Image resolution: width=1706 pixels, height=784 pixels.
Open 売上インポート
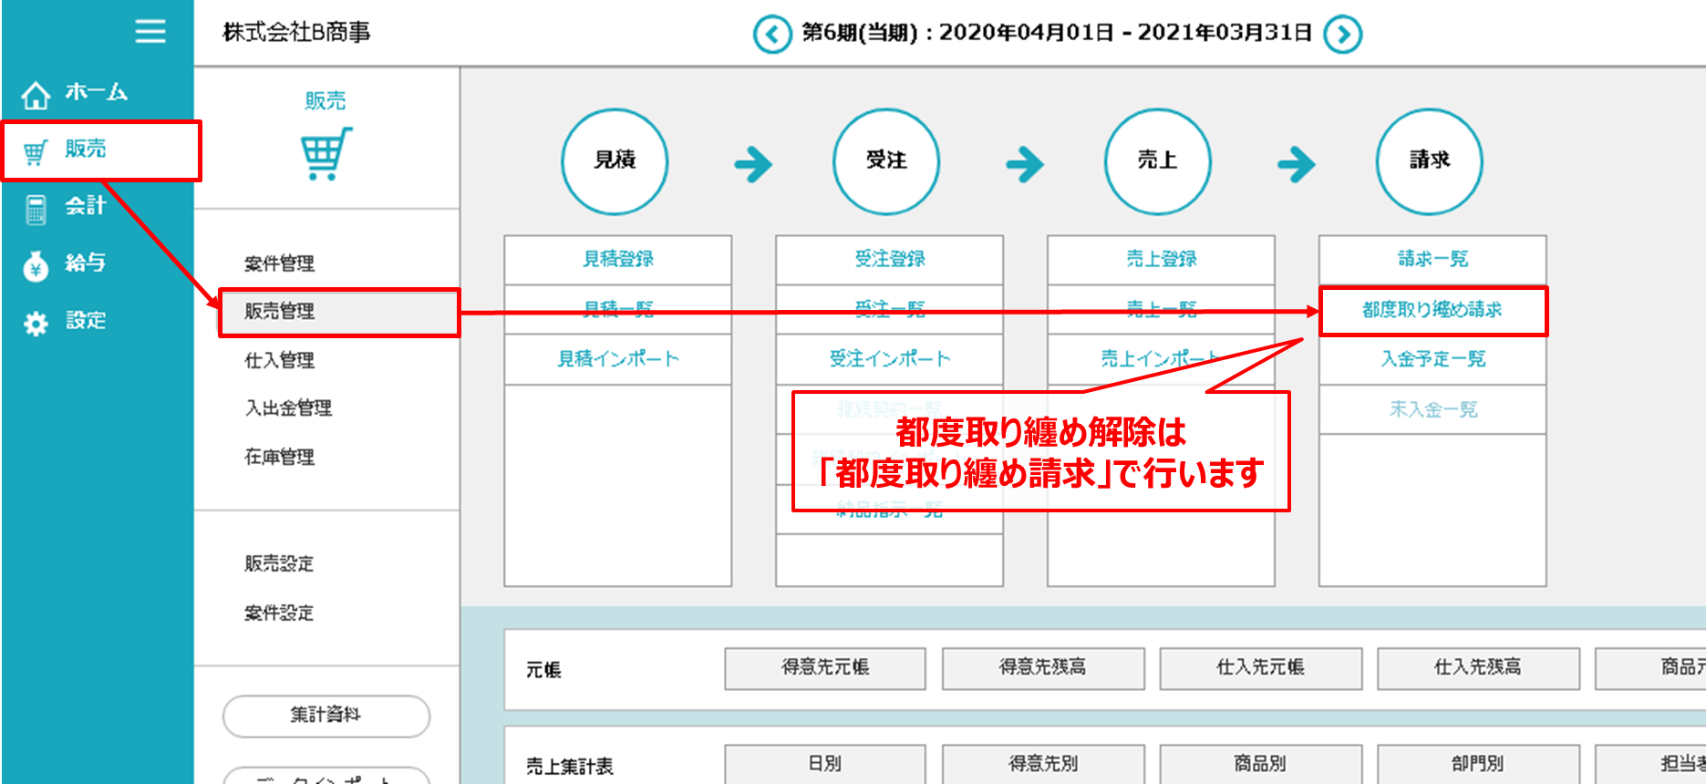(x=1161, y=359)
